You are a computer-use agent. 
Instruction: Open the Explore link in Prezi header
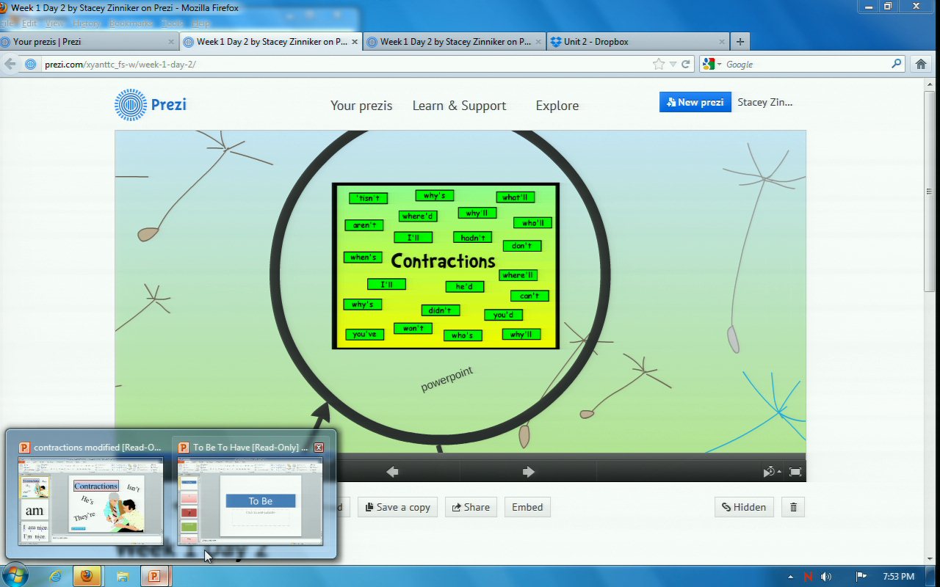(x=557, y=106)
